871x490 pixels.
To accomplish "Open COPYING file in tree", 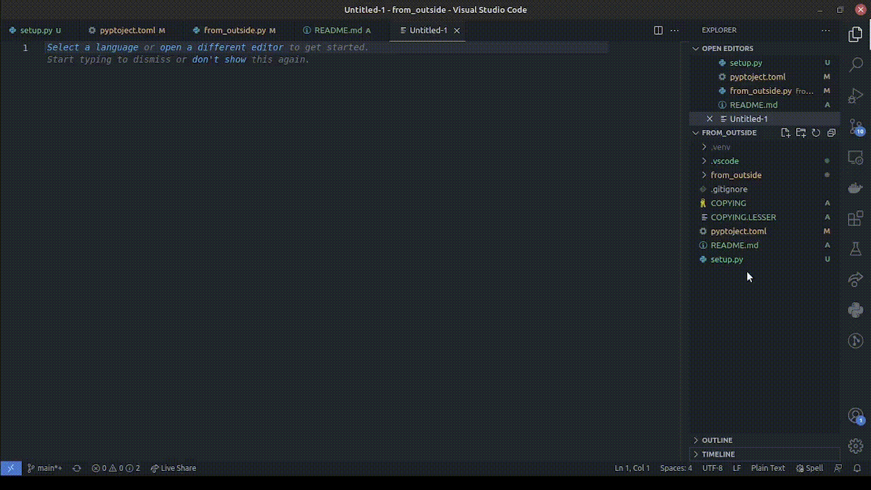I will point(765,203).
